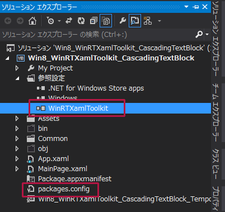Image resolution: width=225 pixels, height=212 pixels.
Task: Open the Pending Changes Filter dropdown arrow
Action: [59, 21]
